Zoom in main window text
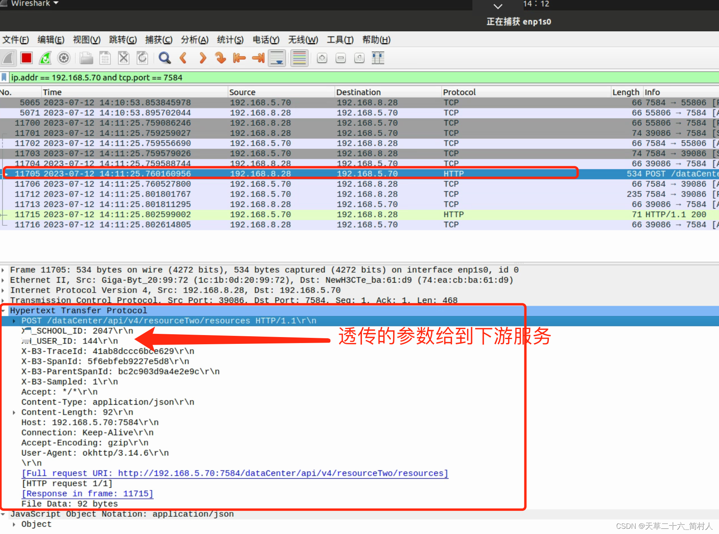This screenshot has width=719, height=534. click(322, 58)
